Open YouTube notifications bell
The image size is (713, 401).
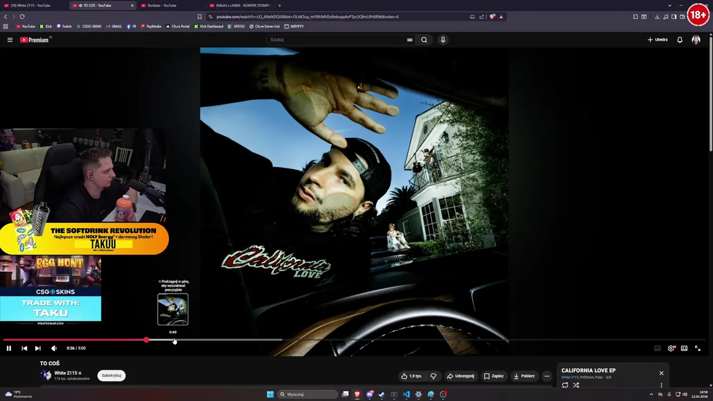680,40
